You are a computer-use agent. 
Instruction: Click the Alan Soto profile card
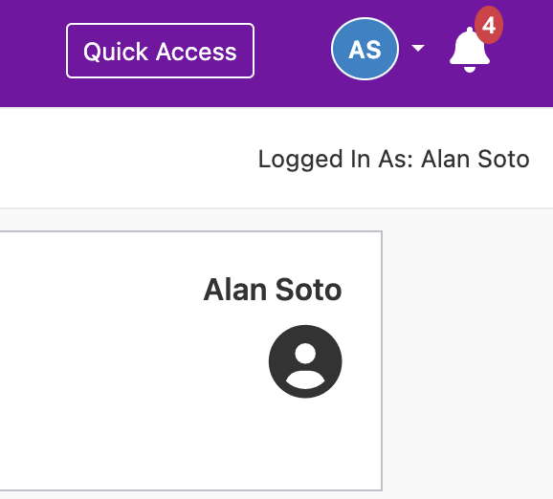coord(190,360)
